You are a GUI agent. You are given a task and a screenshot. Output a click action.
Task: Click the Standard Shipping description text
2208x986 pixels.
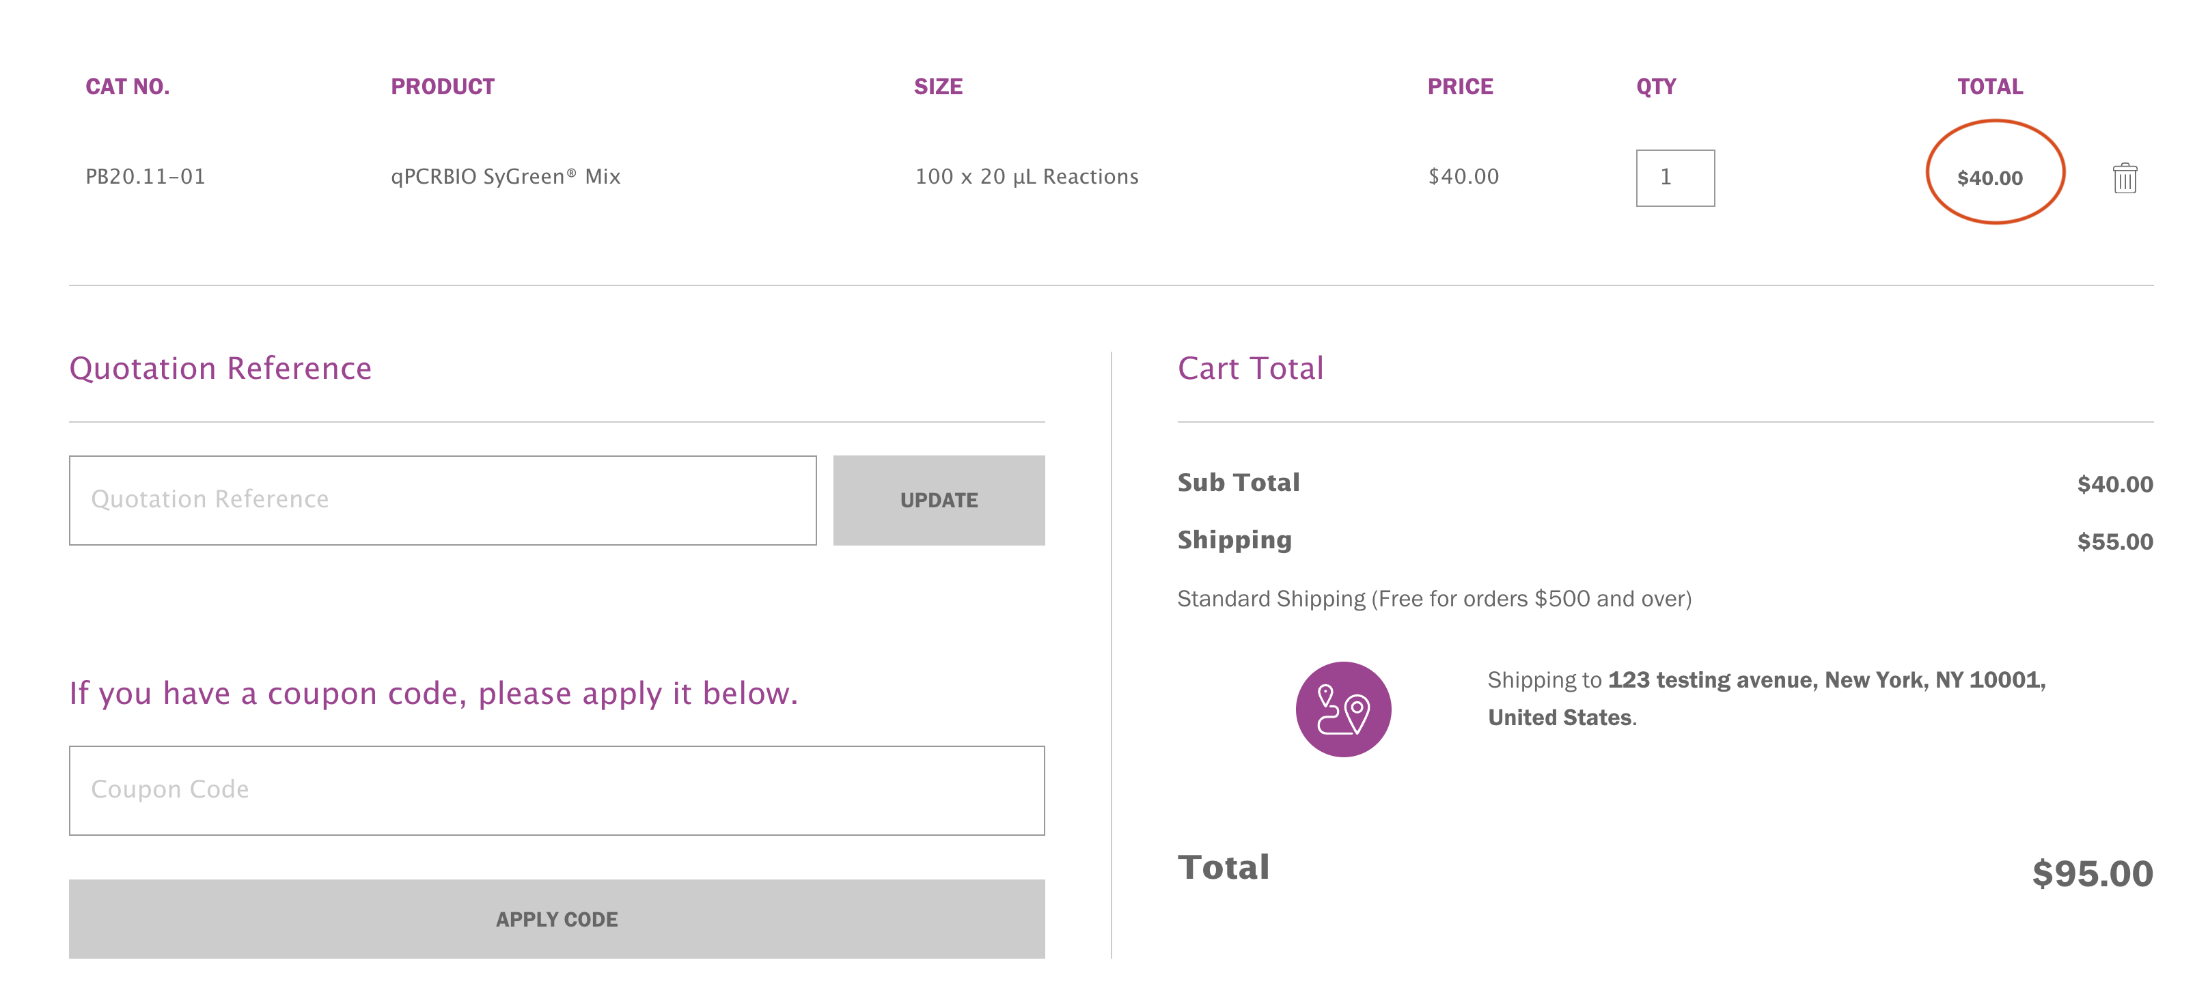pos(1433,598)
